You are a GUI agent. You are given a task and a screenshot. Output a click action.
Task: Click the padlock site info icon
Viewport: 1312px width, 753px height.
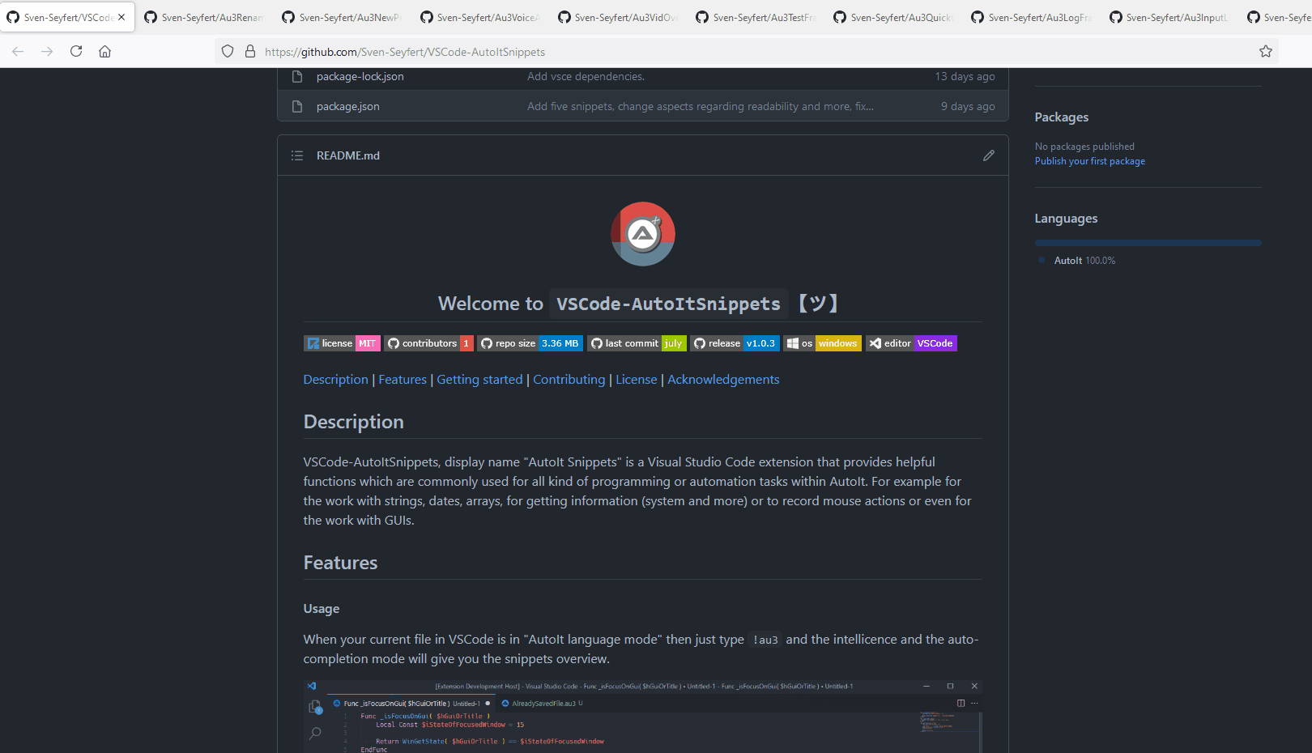[250, 51]
